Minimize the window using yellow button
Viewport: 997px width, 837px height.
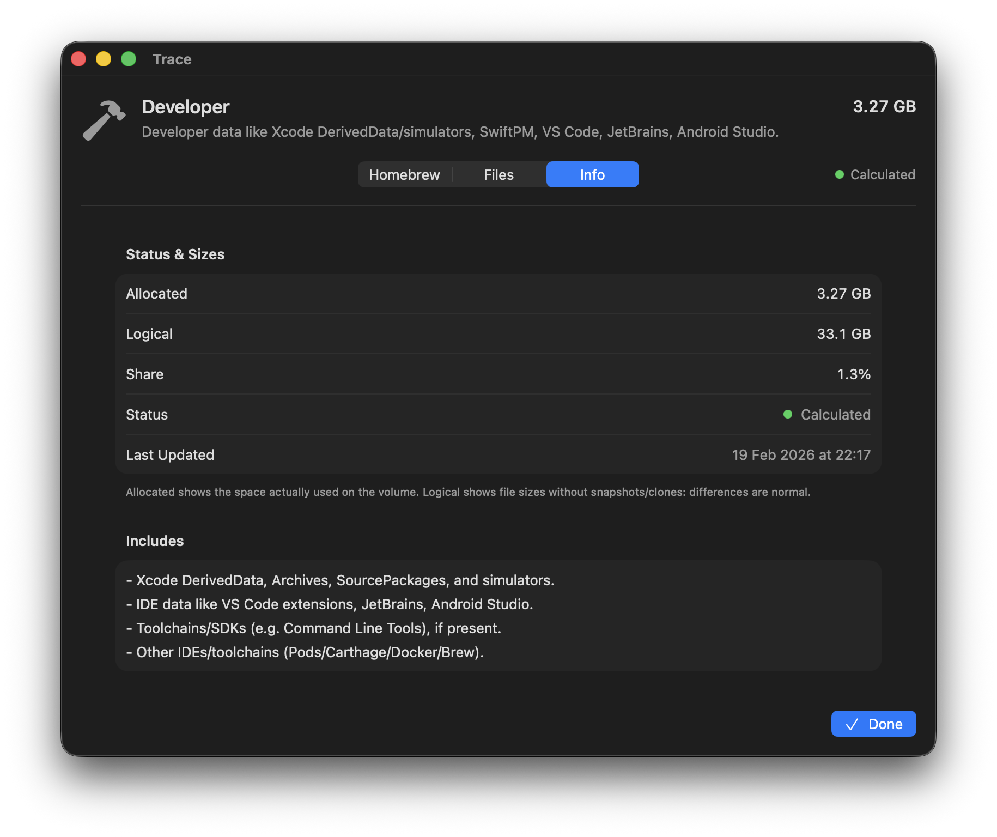[x=104, y=59]
